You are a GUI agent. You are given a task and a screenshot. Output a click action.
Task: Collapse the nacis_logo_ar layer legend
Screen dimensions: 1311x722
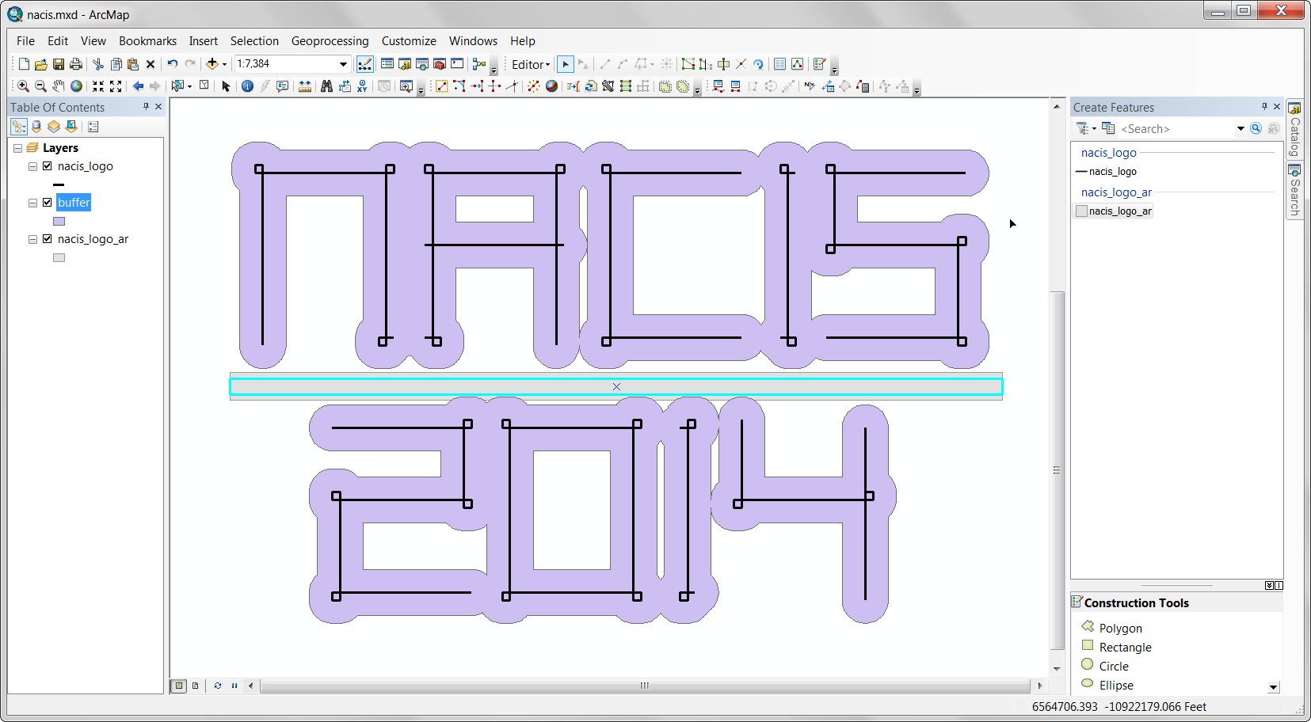32,239
